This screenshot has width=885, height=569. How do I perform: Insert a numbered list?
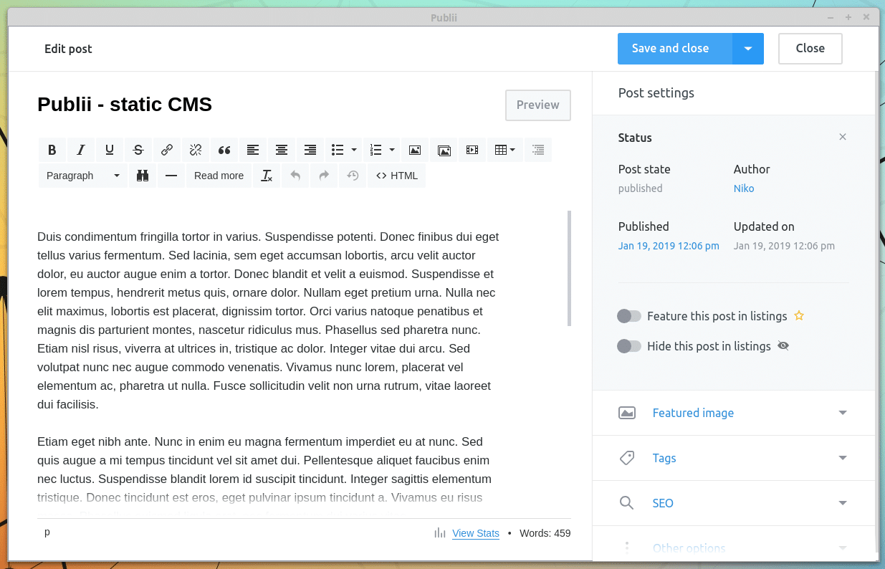click(375, 150)
